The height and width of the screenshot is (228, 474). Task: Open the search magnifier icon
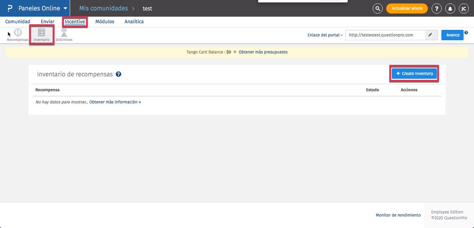(x=378, y=8)
